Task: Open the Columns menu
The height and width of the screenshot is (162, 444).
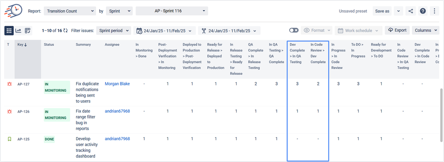Action: [x=425, y=30]
